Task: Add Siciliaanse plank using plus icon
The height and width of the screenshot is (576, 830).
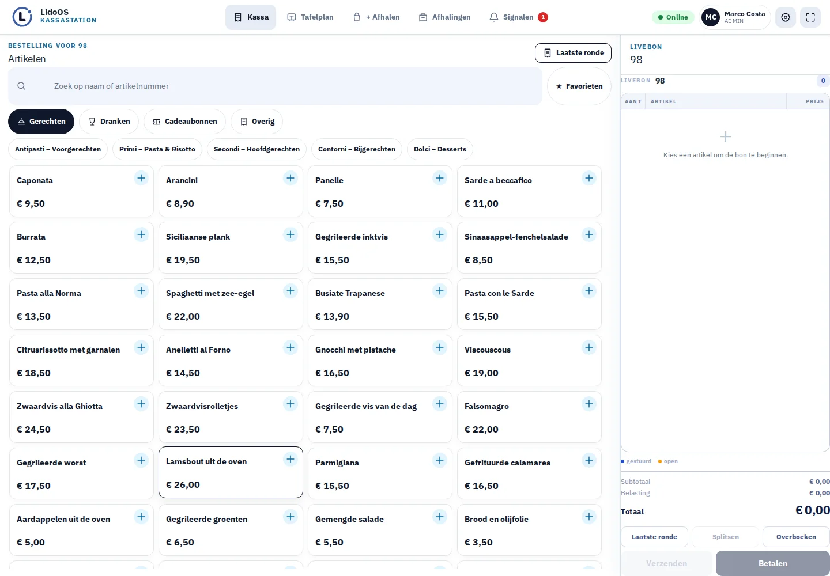Action: point(290,234)
